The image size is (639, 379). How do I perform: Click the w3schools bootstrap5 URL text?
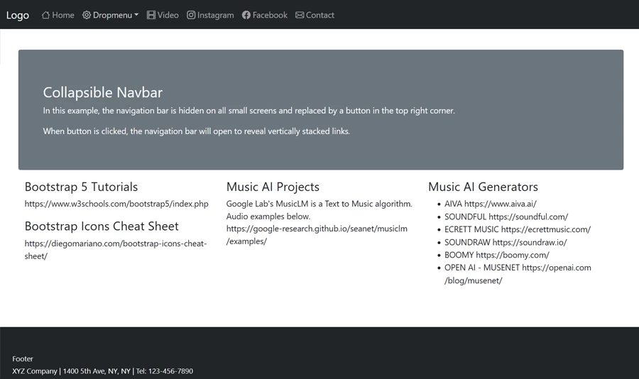[x=116, y=204]
